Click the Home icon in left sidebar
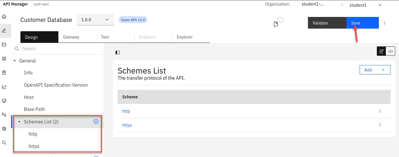 [x=4, y=17]
